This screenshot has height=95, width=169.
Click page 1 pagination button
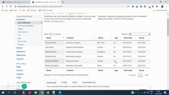tap(140, 75)
